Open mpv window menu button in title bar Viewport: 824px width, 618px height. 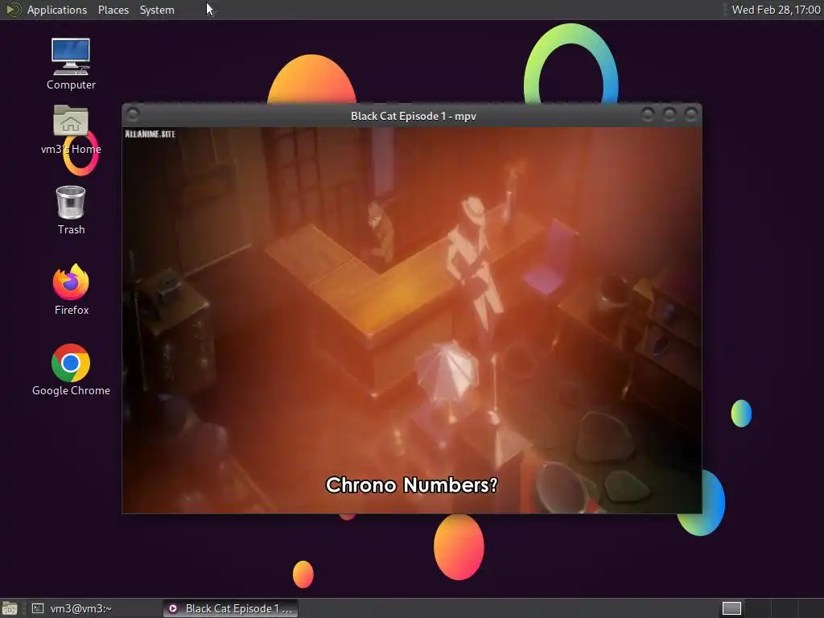(x=133, y=114)
